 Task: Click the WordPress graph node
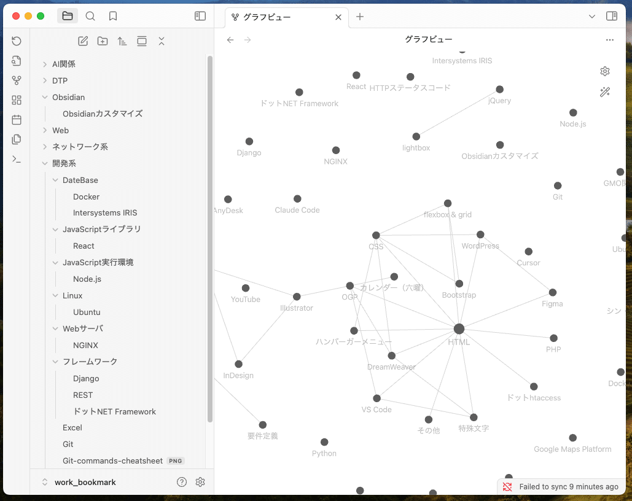pos(480,235)
